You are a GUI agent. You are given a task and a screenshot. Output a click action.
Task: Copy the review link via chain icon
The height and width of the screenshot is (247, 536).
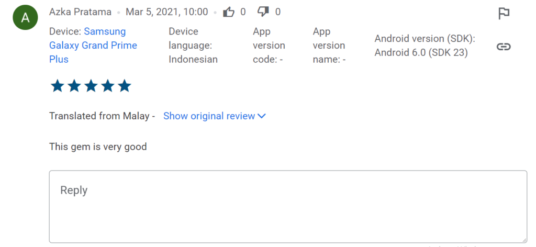[504, 47]
